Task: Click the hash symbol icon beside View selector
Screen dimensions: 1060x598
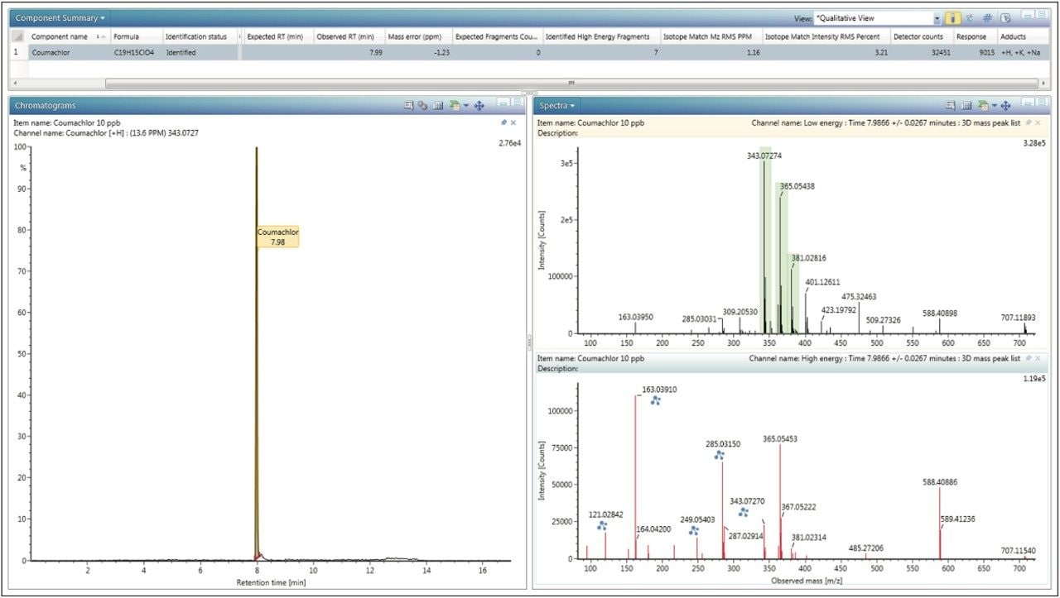Action: click(x=987, y=18)
